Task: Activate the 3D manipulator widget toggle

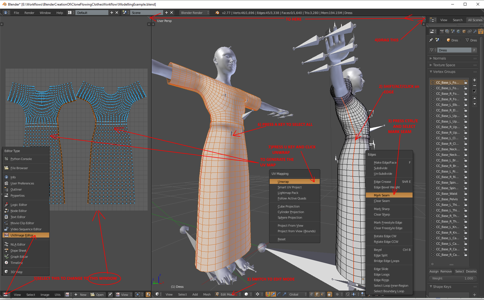Action: coord(268,294)
